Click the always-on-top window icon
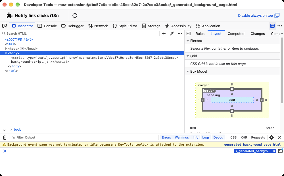The height and width of the screenshot is (176, 284). coord(277,15)
